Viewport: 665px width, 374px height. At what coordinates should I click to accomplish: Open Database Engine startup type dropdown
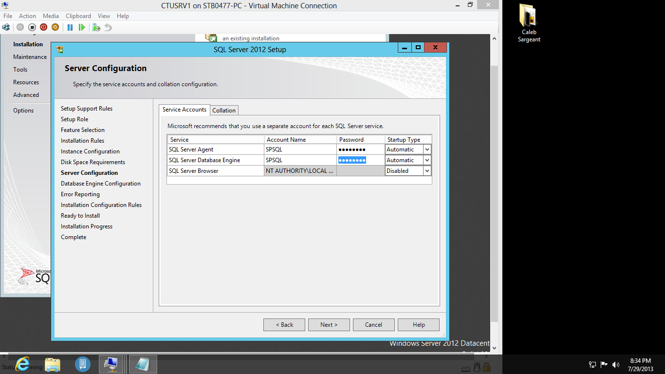pyautogui.click(x=427, y=160)
